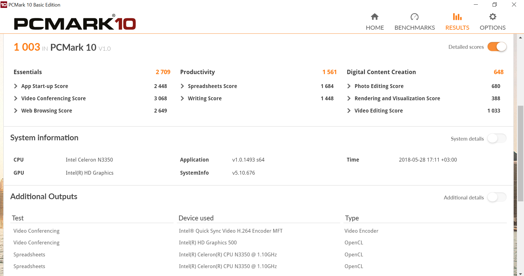Click the Time value 2018-05-28 17:11
The image size is (524, 276).
click(x=428, y=160)
